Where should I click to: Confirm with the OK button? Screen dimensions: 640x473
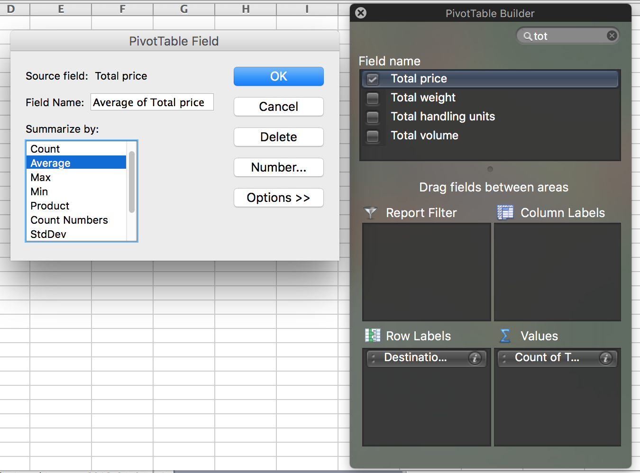click(x=279, y=76)
